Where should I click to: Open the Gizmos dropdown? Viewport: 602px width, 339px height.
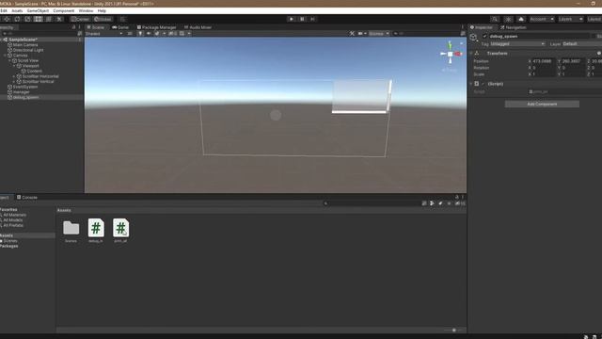[378, 34]
